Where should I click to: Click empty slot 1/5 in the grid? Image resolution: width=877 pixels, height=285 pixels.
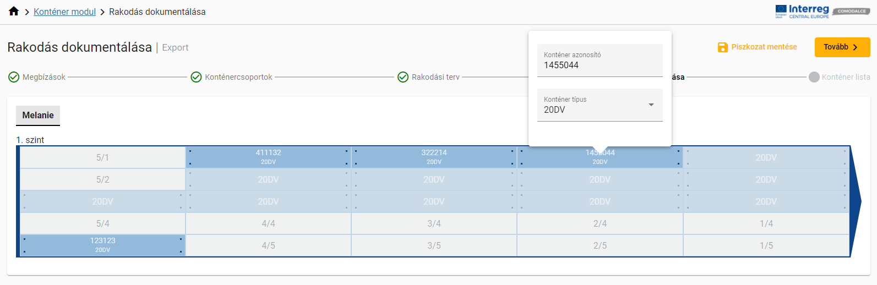[766, 245]
